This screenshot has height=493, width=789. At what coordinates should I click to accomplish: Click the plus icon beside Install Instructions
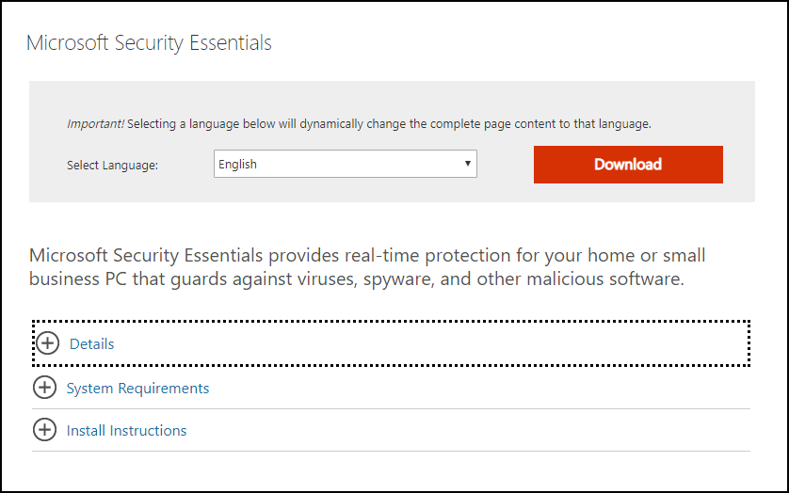tap(45, 430)
